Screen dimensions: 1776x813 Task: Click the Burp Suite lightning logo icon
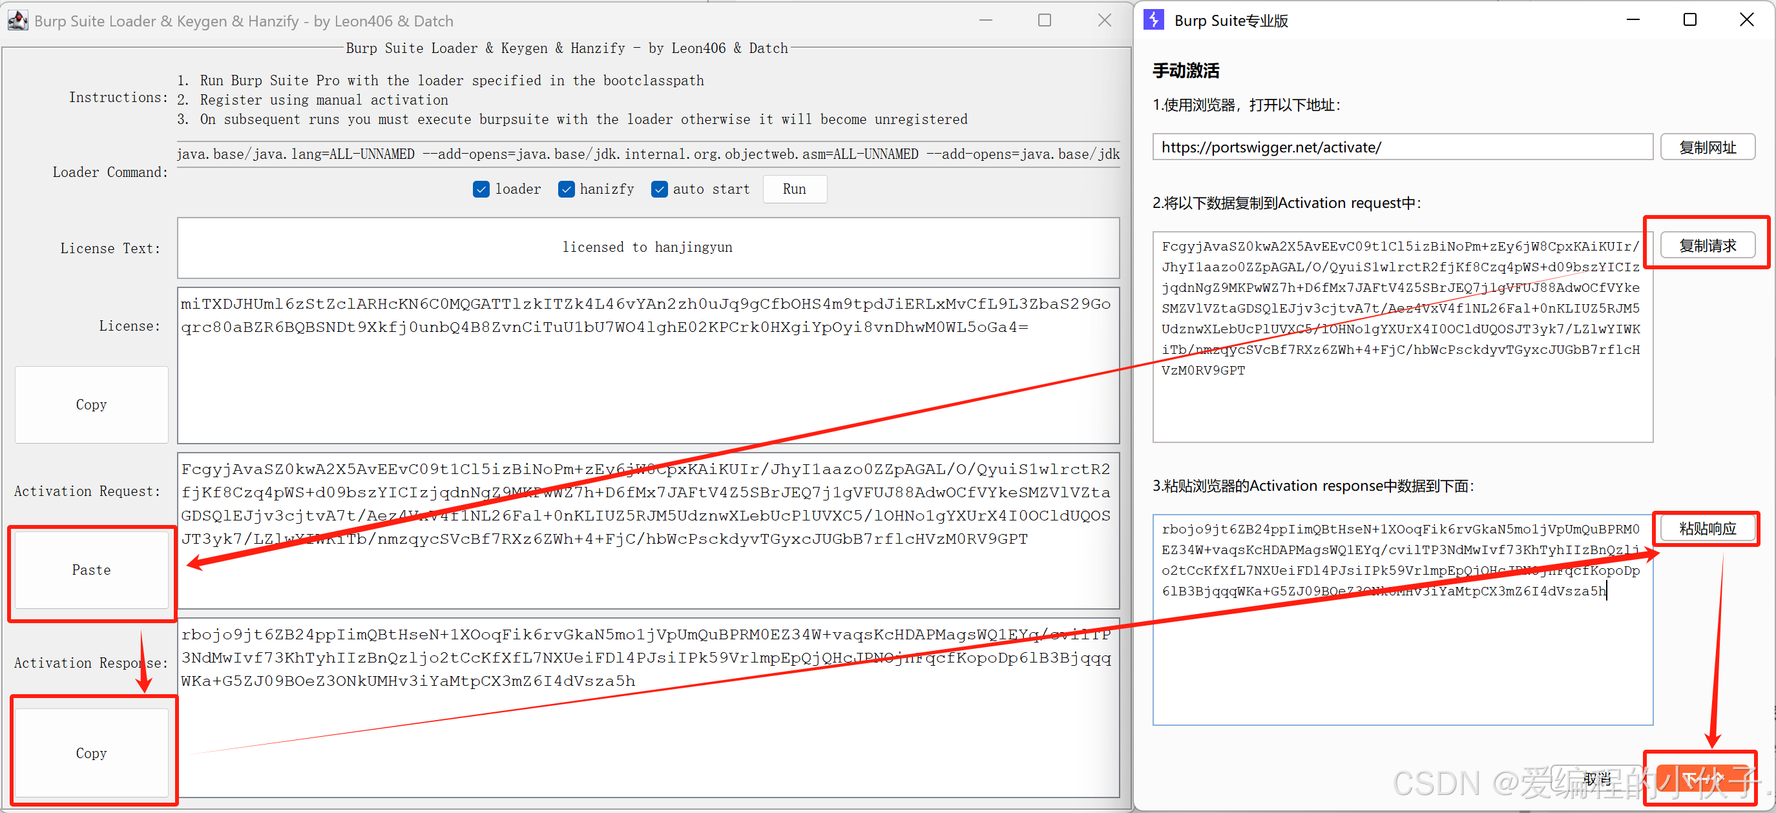pyautogui.click(x=1153, y=20)
